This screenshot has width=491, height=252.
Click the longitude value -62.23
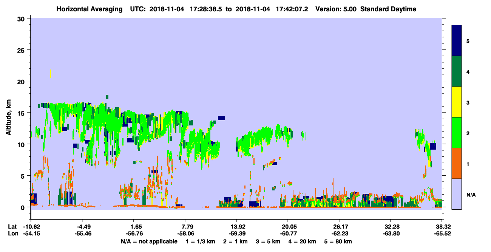click(339, 234)
